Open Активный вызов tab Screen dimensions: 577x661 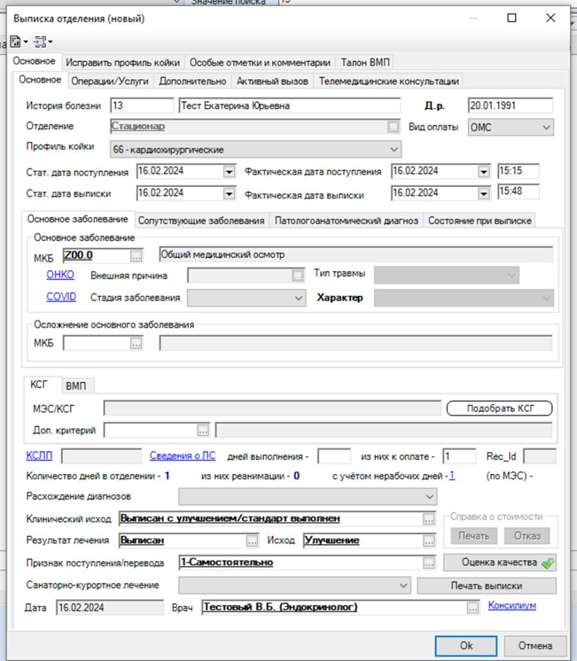272,81
